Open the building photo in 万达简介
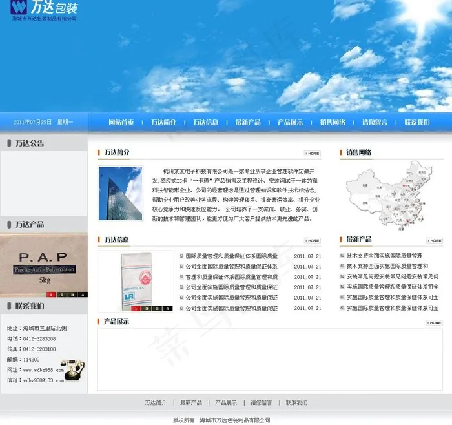 pos(121,193)
